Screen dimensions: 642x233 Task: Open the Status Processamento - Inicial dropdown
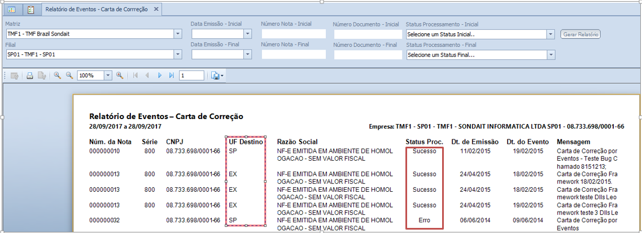[551, 34]
